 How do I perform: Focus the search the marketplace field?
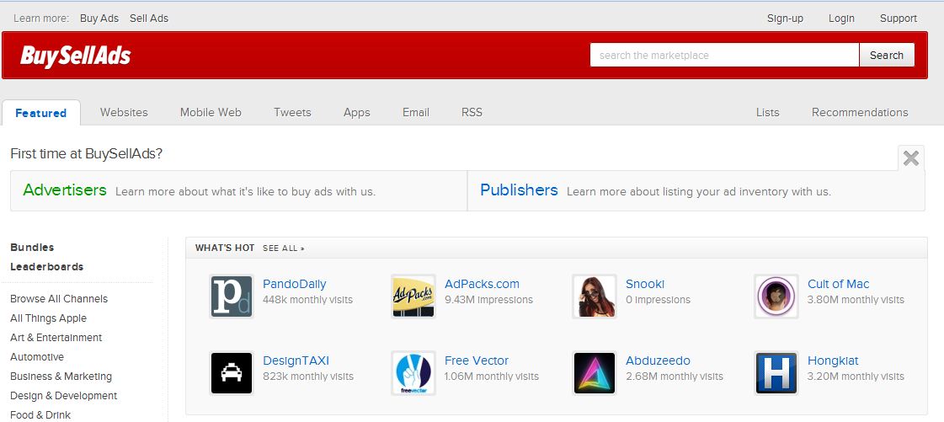point(724,56)
